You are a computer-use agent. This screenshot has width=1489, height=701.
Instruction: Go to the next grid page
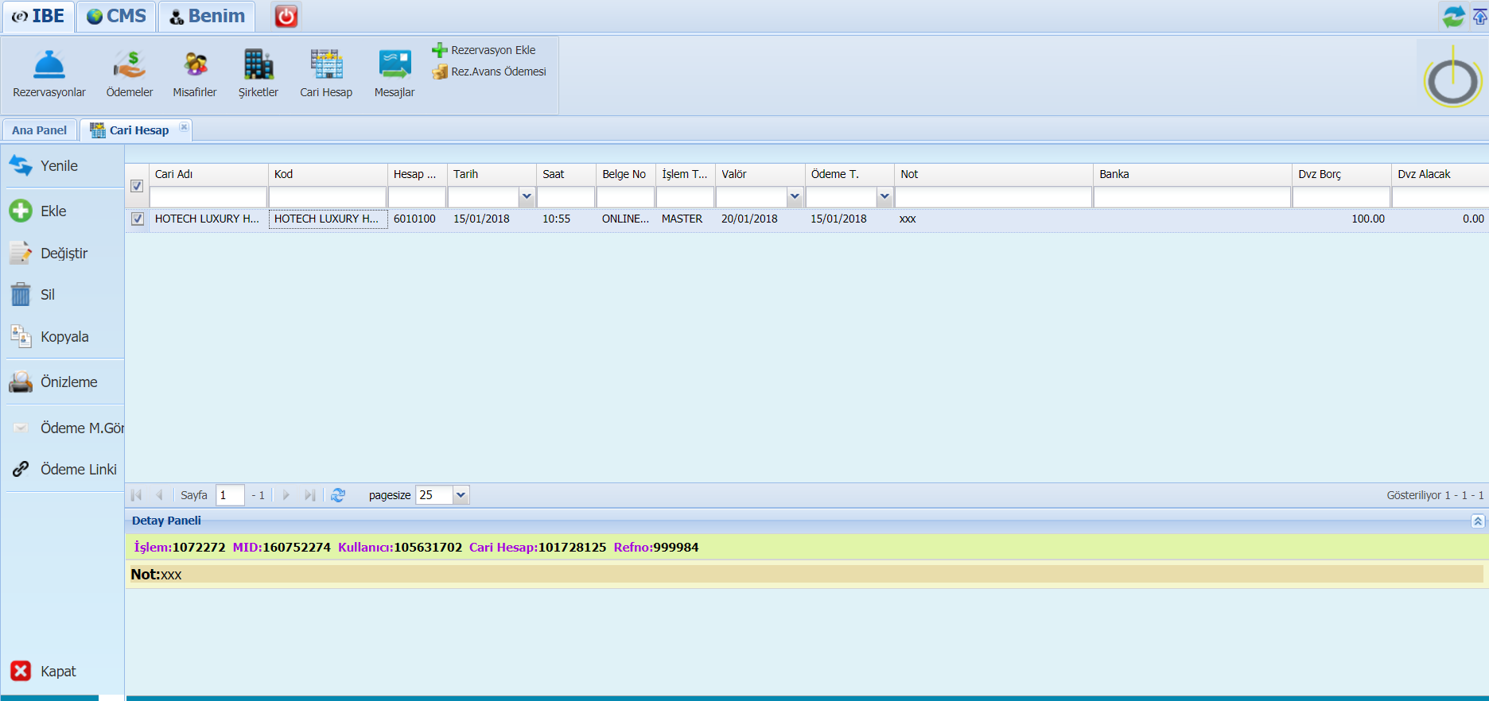click(286, 495)
